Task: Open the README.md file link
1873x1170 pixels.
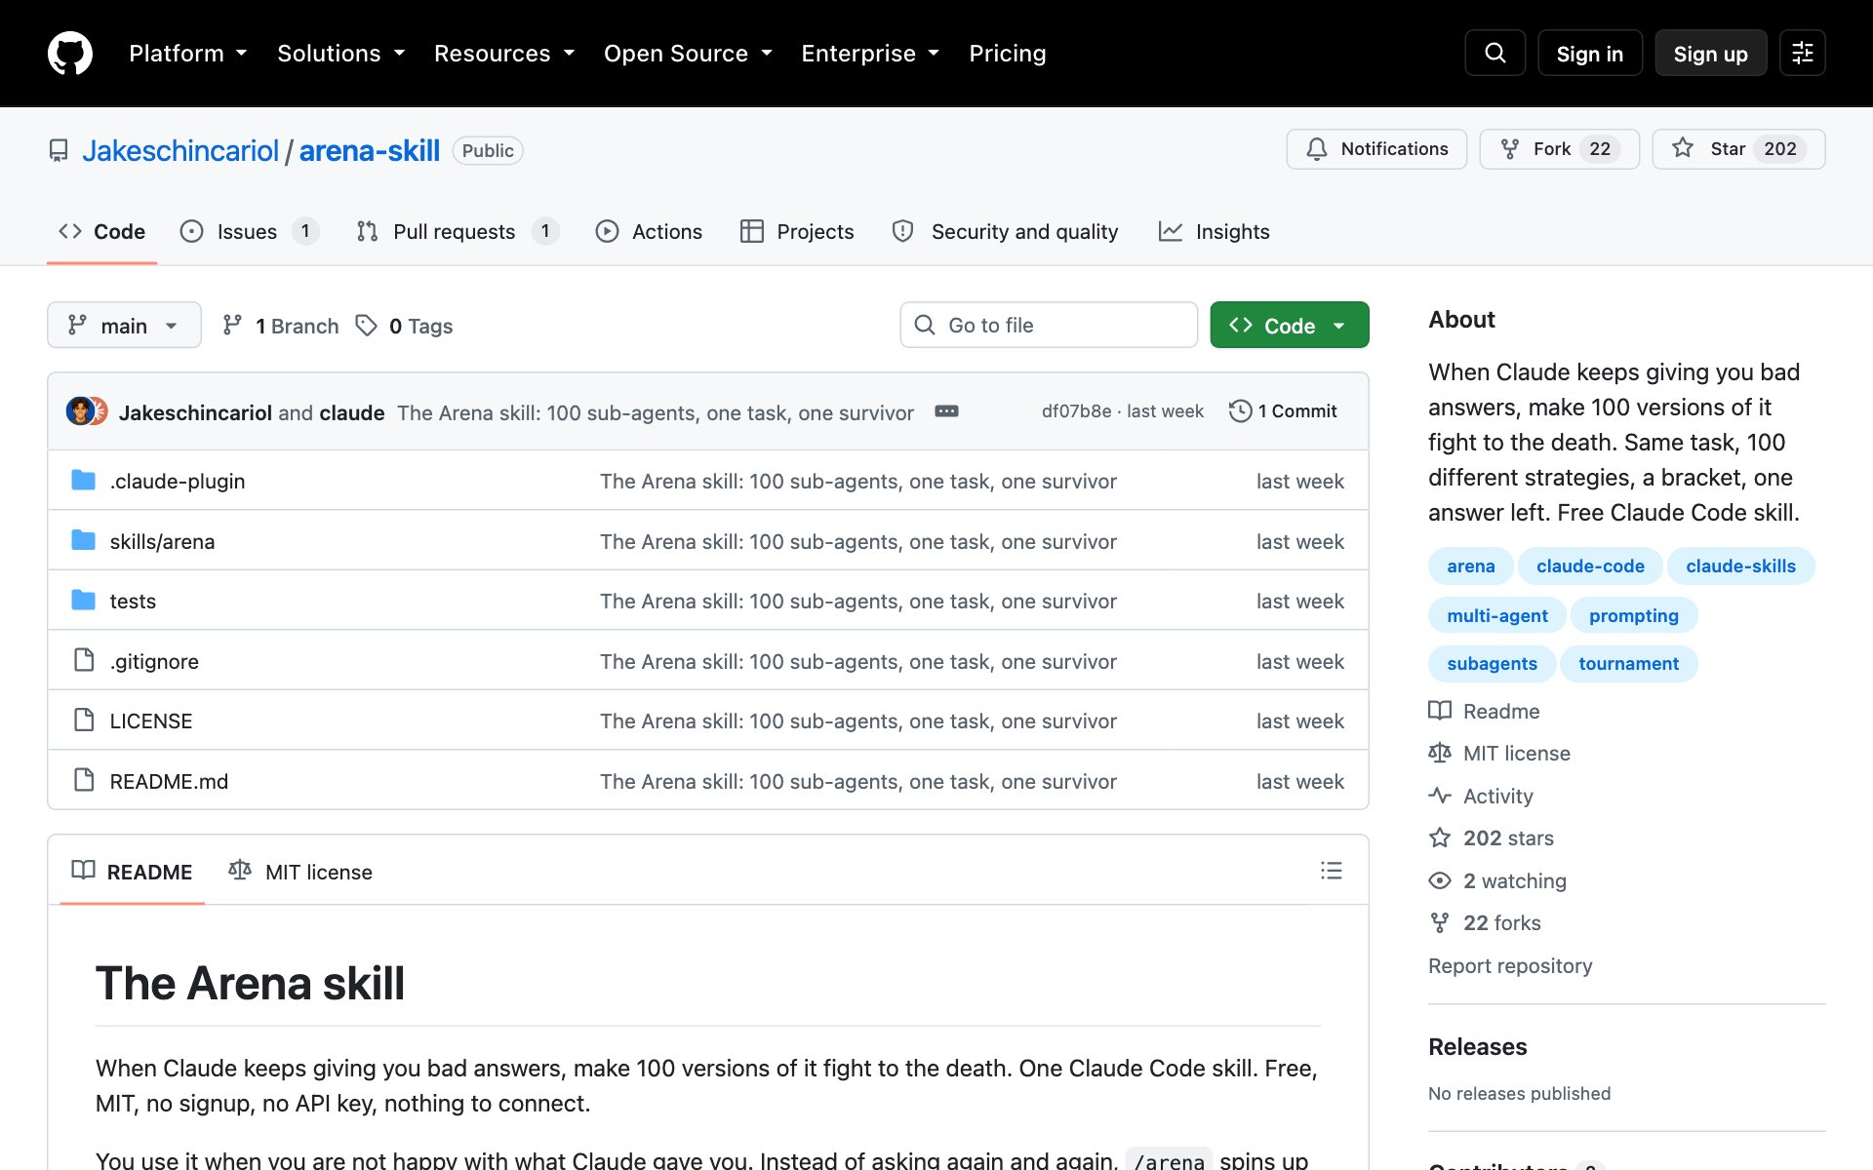Action: click(169, 781)
